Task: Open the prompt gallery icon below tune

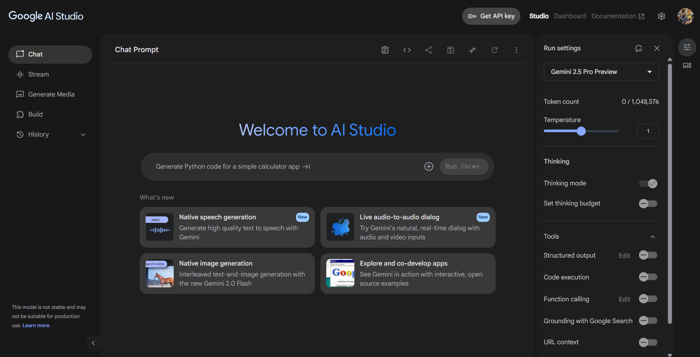Action: pyautogui.click(x=687, y=66)
